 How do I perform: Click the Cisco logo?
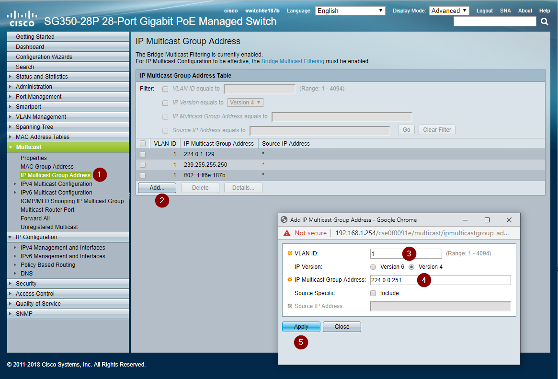coord(22,19)
